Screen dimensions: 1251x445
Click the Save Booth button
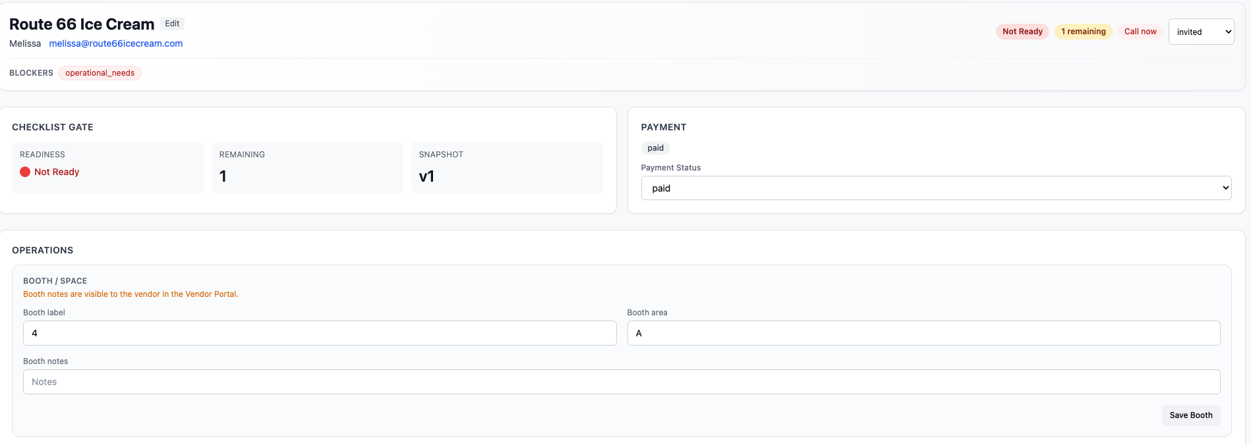point(1191,415)
